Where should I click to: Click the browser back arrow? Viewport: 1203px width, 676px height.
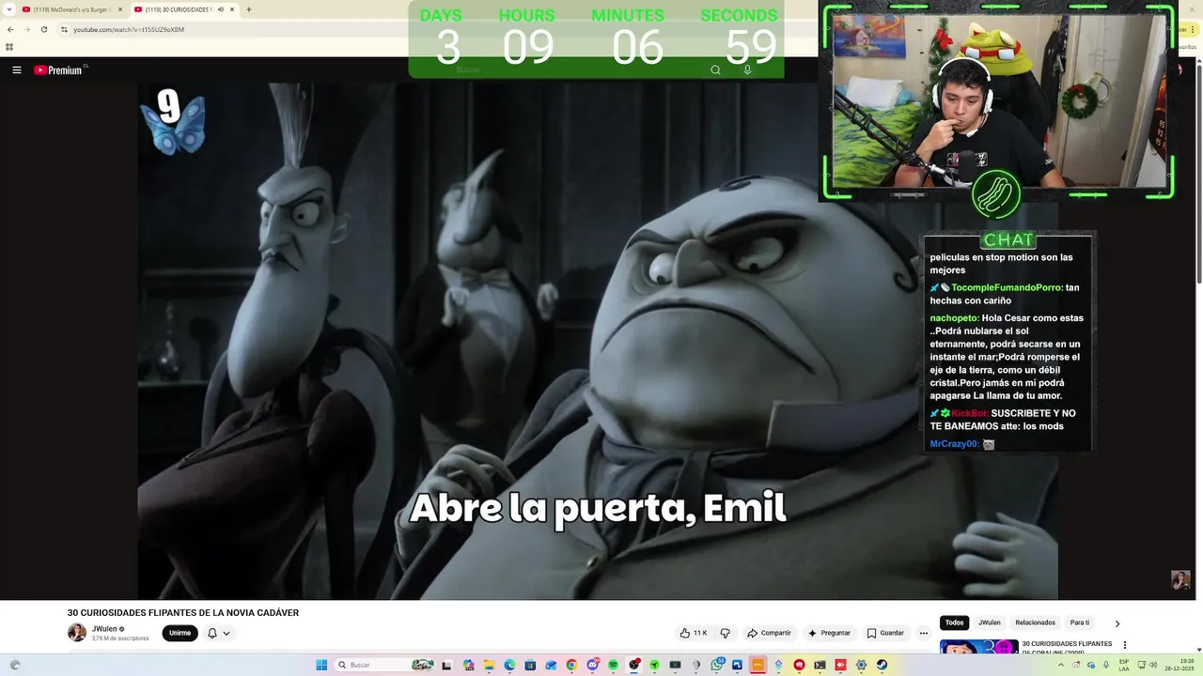(x=10, y=29)
